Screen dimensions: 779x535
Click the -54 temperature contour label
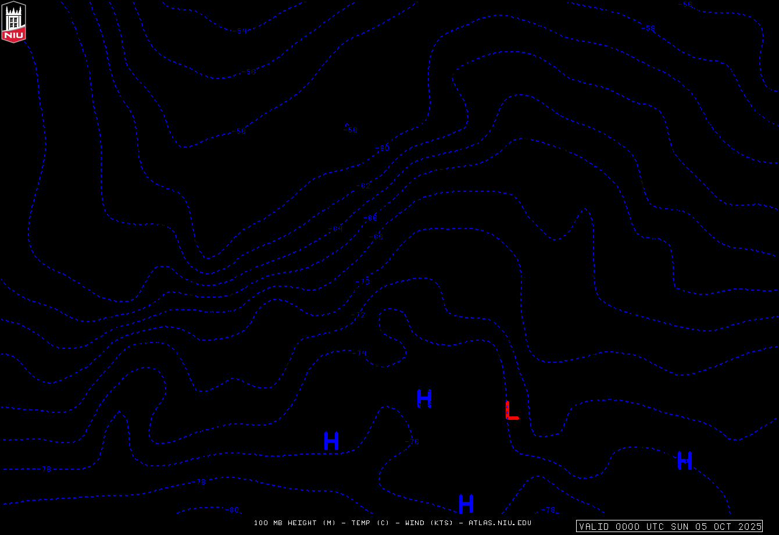pyautogui.click(x=241, y=31)
